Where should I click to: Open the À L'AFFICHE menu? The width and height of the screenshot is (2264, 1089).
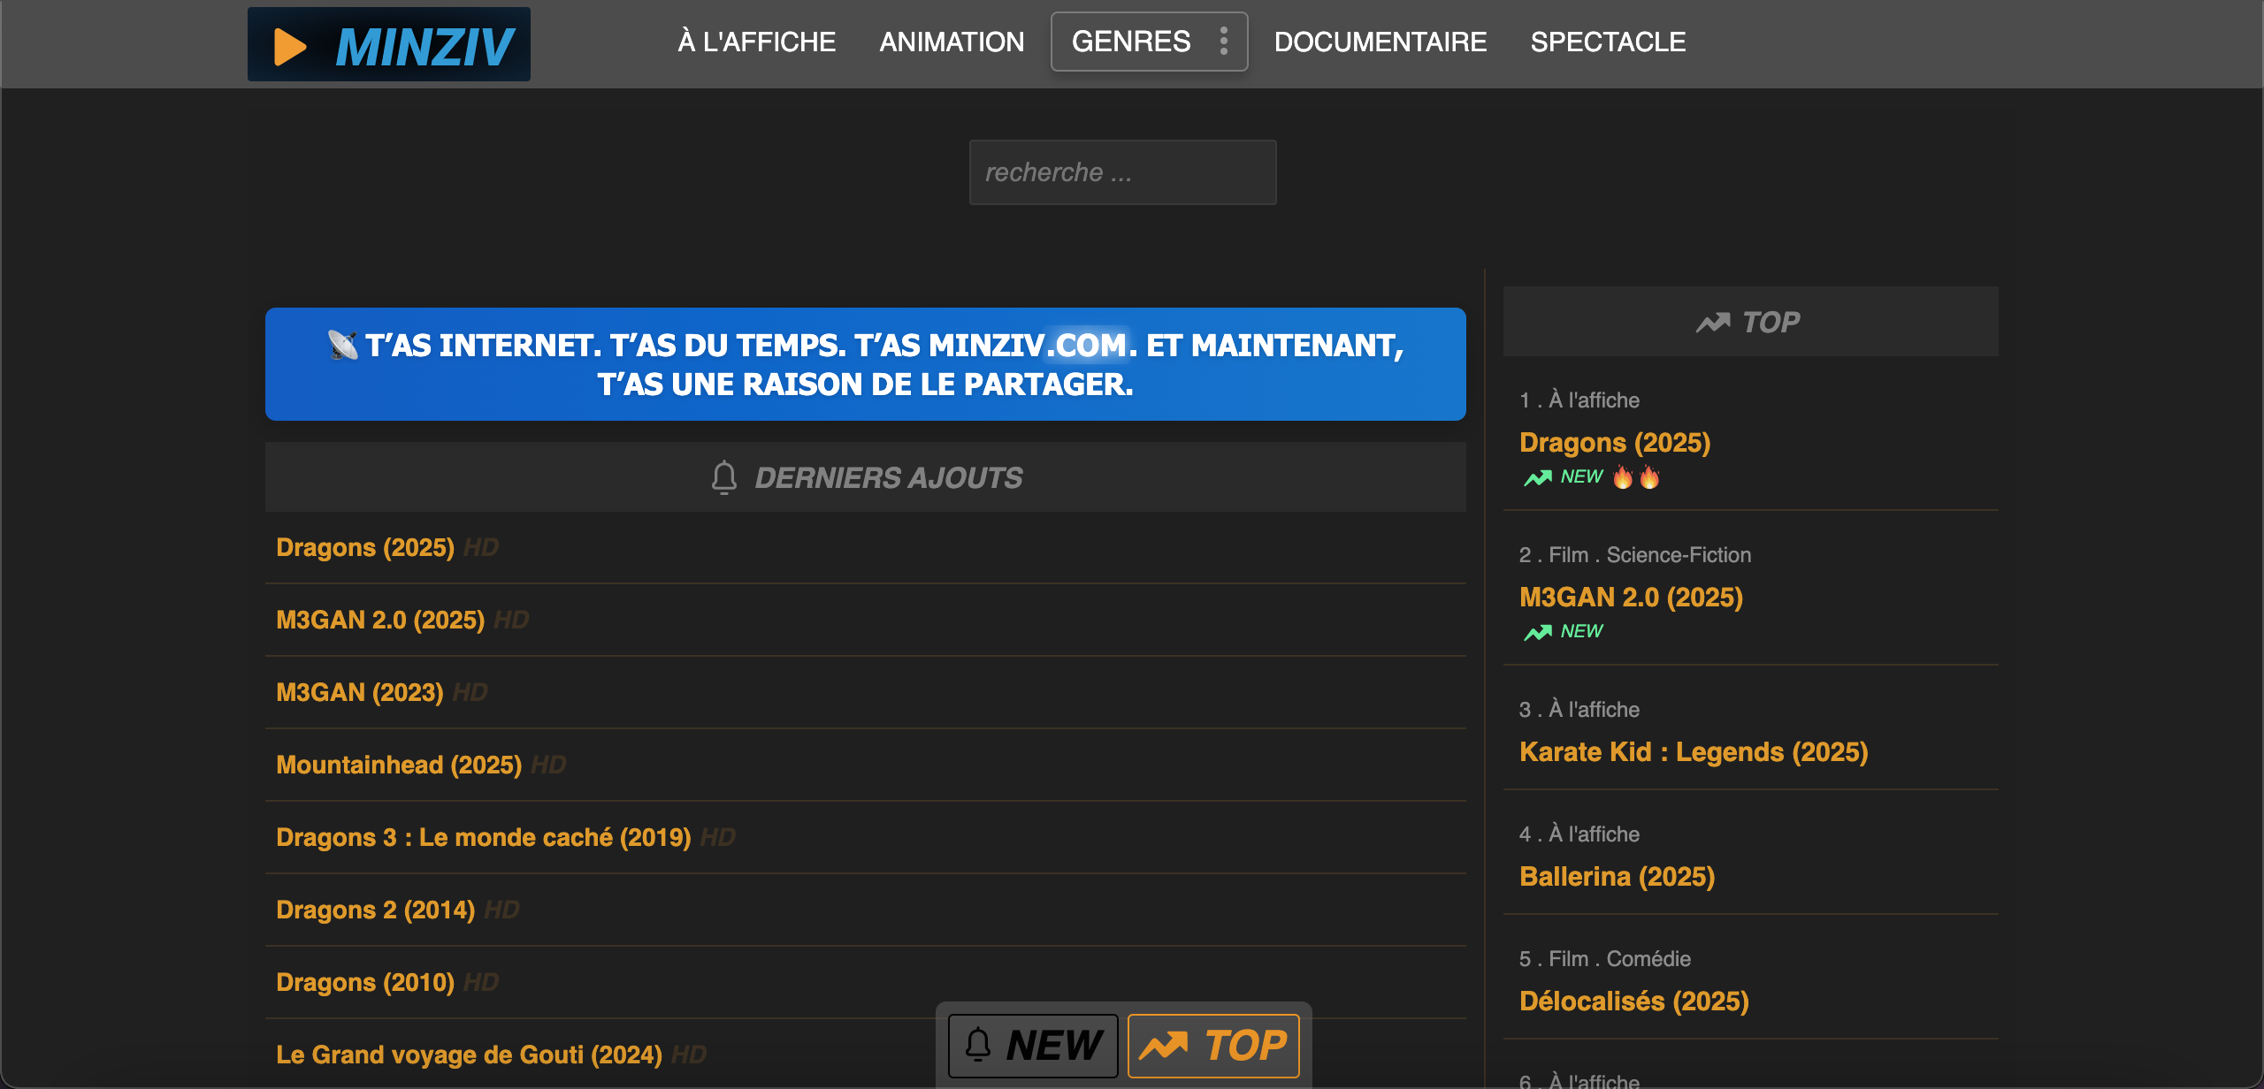pos(757,42)
